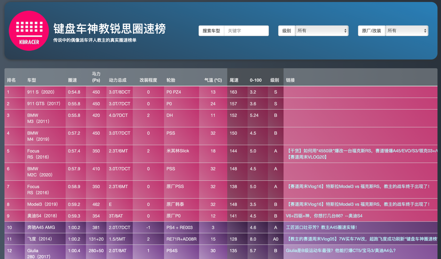This screenshot has height=259, width=441.
Task: Click the 5.24 acceleration value
Action: pyautogui.click(x=254, y=115)
